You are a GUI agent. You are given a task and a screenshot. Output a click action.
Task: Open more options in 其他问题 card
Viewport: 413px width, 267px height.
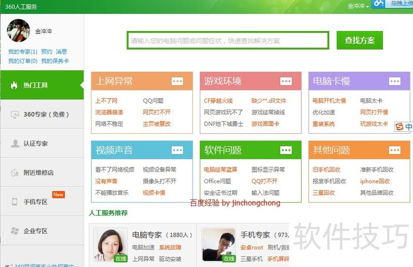click(394, 150)
